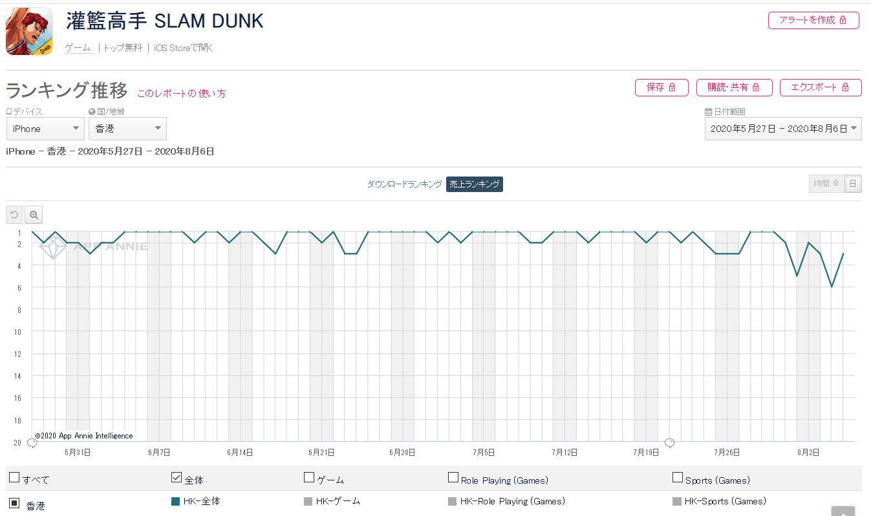871x516 pixels.
Task: Open the ゲーム category link
Action: point(78,48)
